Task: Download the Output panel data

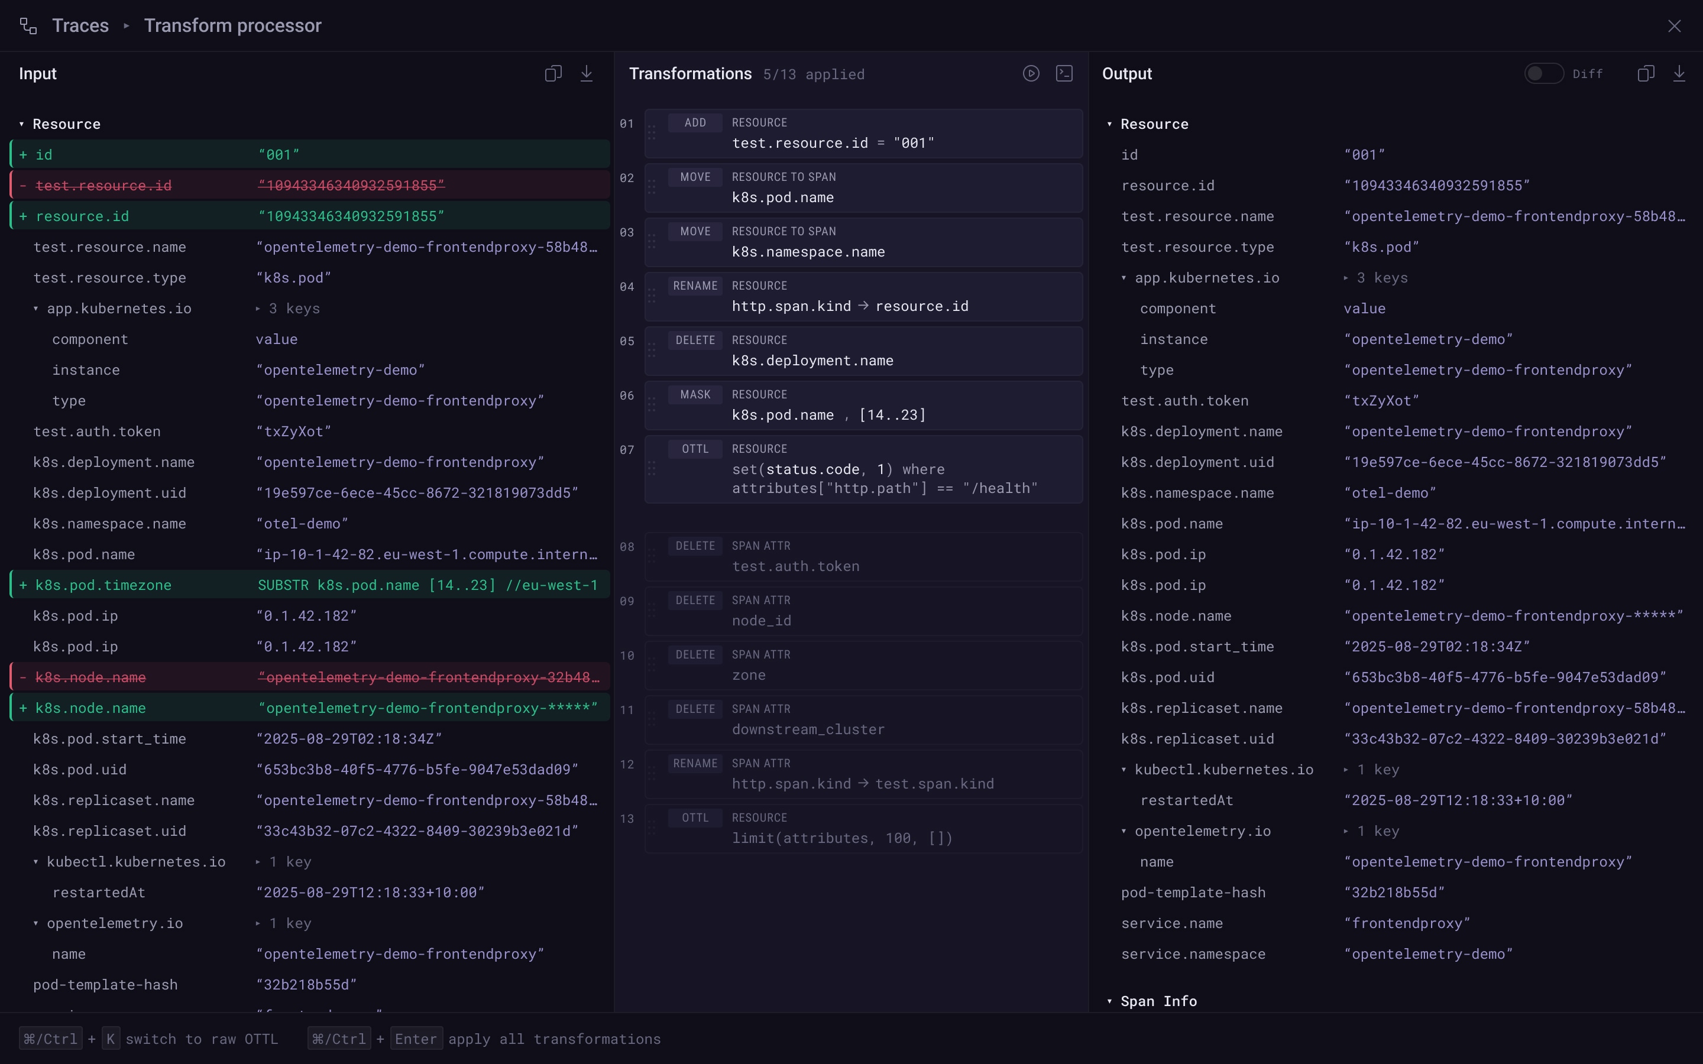Action: click(1679, 74)
